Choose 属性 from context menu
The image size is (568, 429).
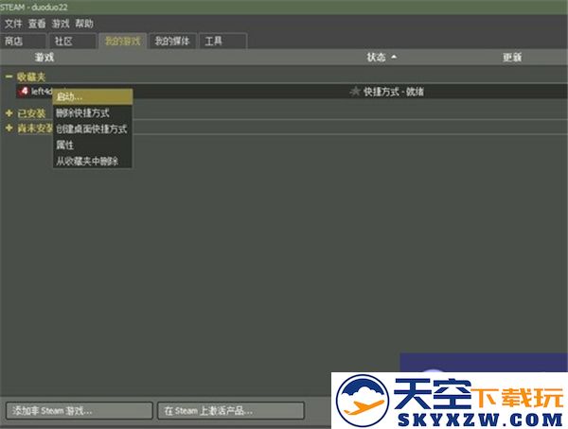(x=93, y=146)
